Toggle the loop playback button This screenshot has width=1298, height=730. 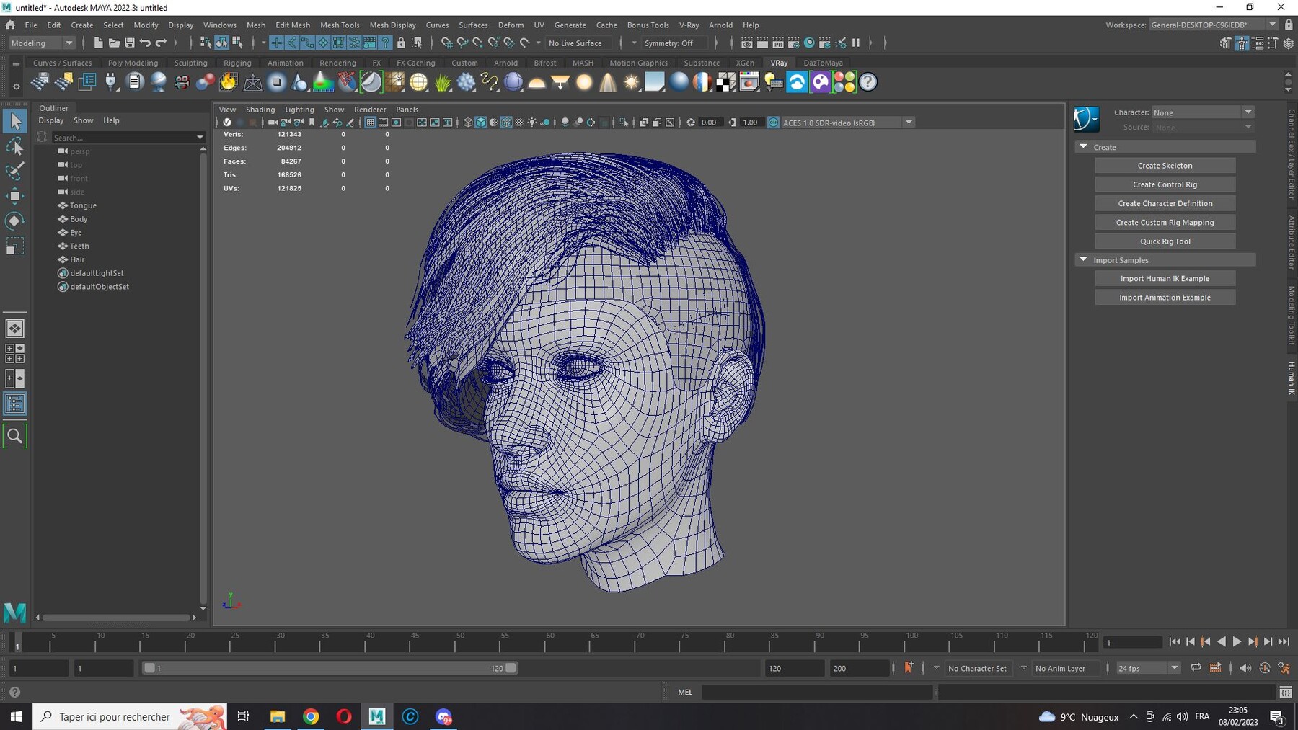pyautogui.click(x=1196, y=668)
